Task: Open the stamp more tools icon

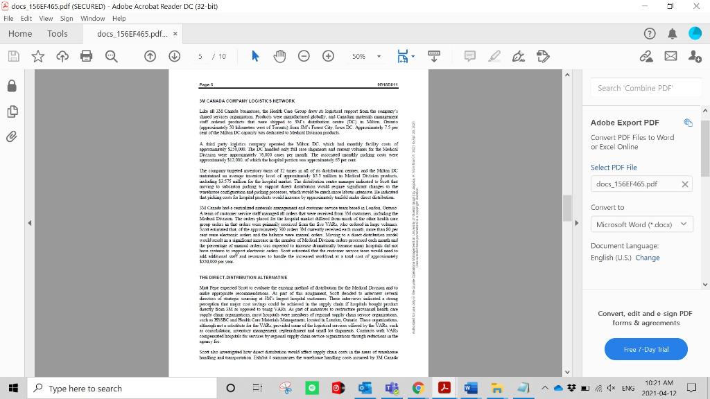Action: [x=543, y=56]
